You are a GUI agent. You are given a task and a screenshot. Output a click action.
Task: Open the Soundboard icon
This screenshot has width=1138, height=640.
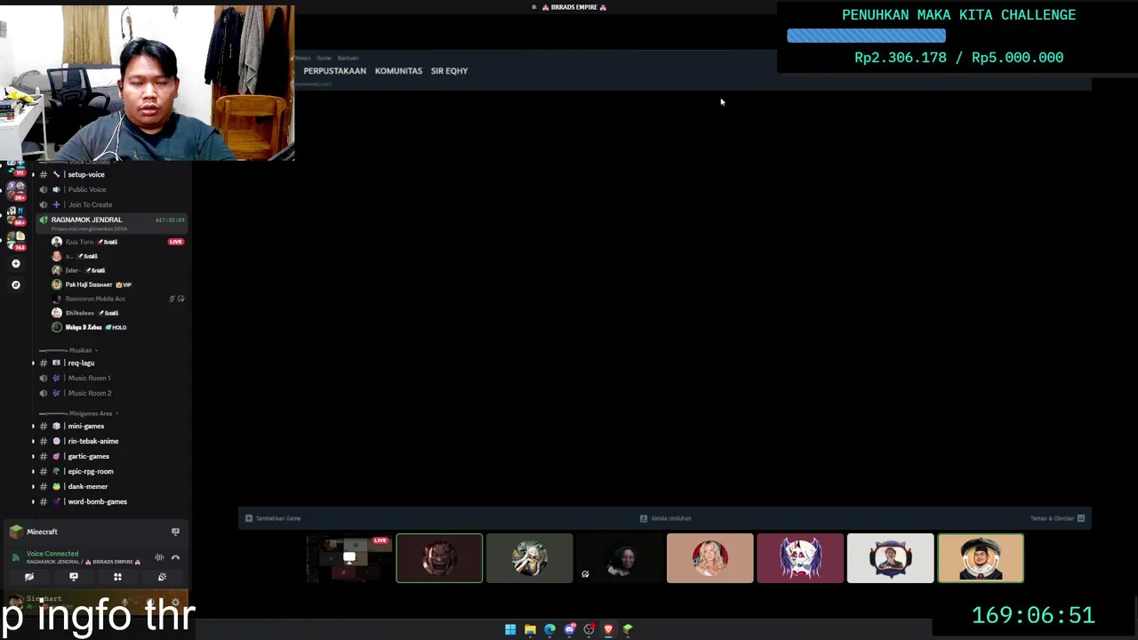coord(162,577)
